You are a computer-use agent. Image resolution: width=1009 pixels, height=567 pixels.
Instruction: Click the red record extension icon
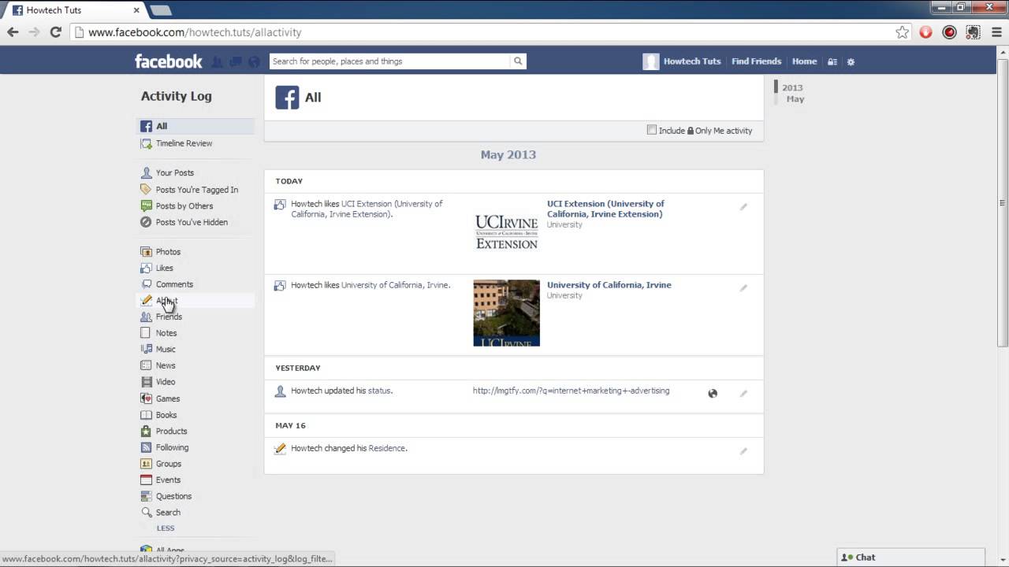(x=950, y=32)
